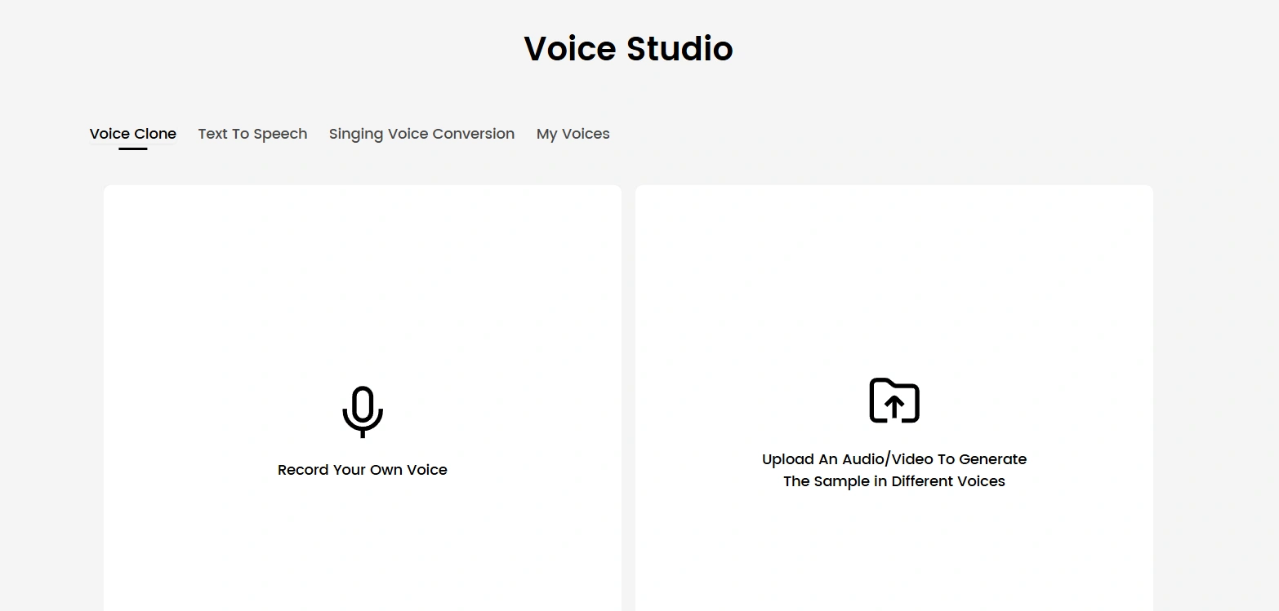Click the Record Your Own Voice label
The height and width of the screenshot is (611, 1279).
pyautogui.click(x=363, y=470)
